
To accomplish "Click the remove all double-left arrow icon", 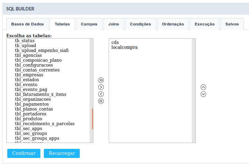I will click(101, 101).
